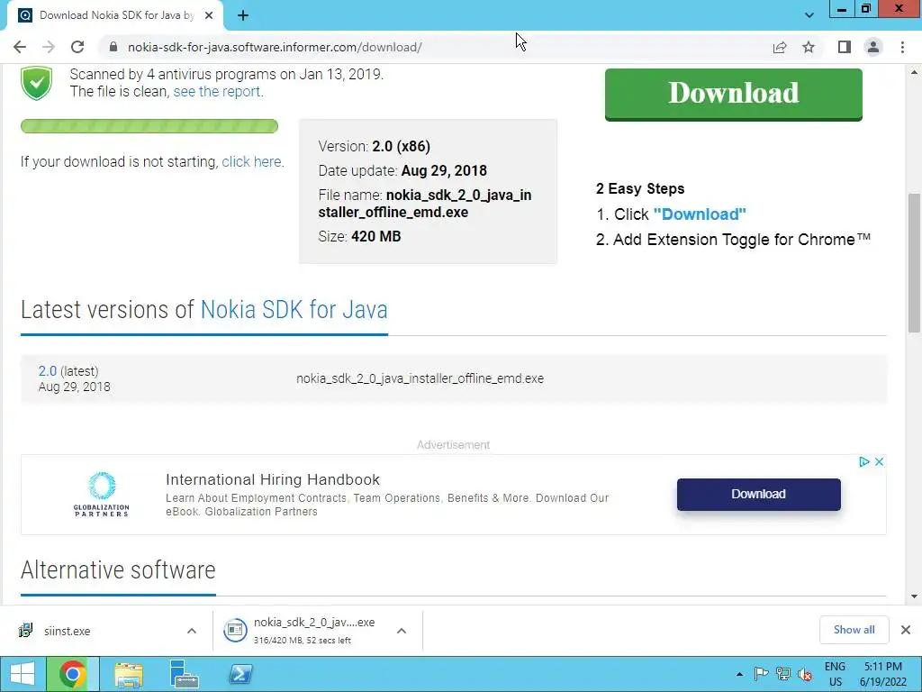Click the green download progress bar

coord(149,126)
